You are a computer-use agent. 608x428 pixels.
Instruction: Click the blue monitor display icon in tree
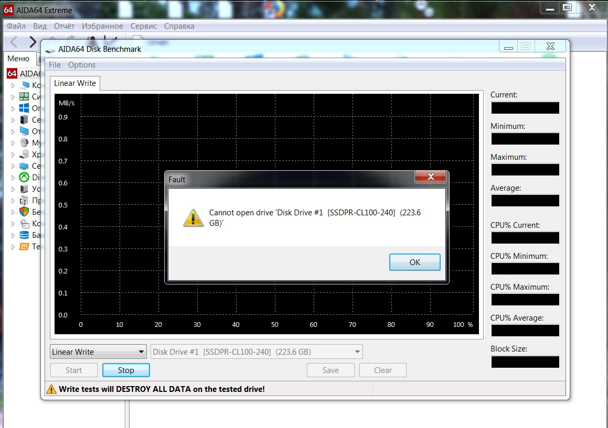24,131
